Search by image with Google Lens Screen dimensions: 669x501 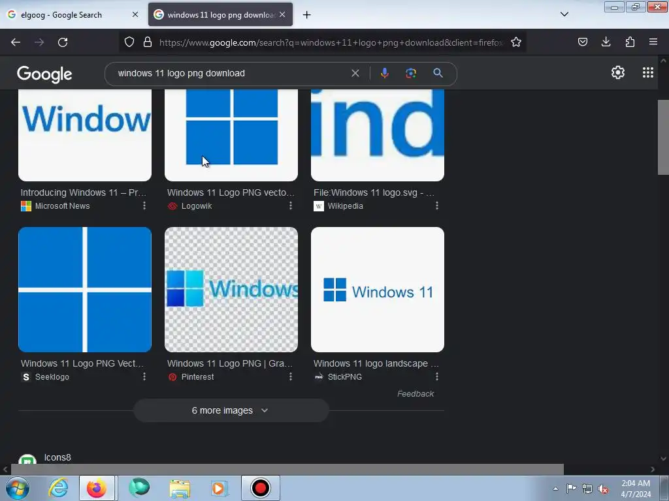(x=411, y=73)
